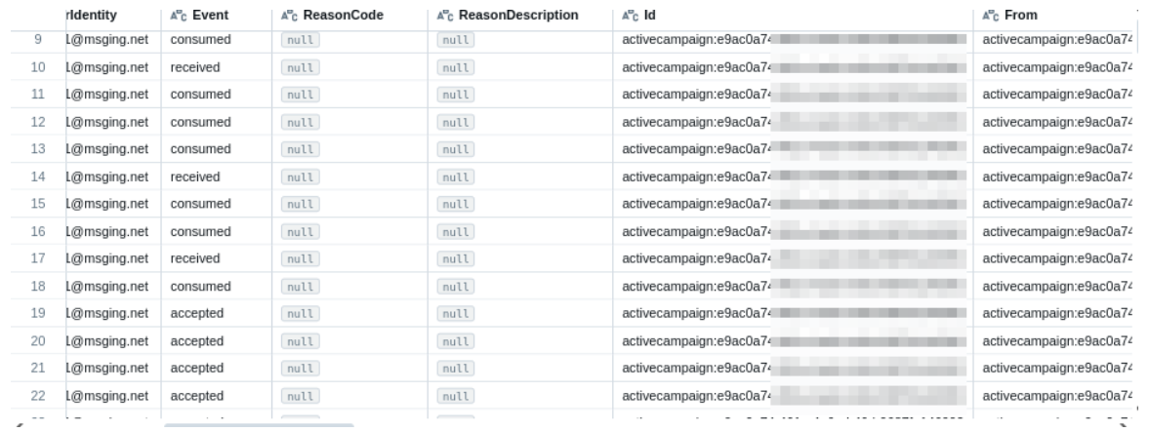The image size is (1150, 432).
Task: Select the Id column header
Action: [648, 17]
